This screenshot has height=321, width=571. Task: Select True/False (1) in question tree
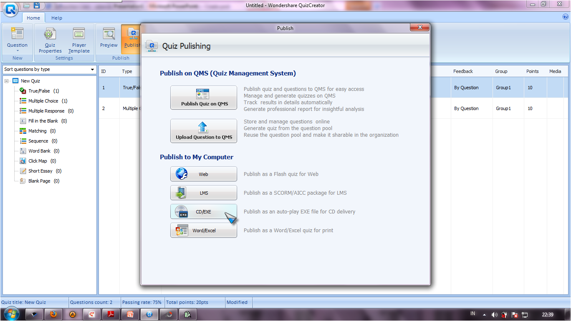(x=43, y=91)
